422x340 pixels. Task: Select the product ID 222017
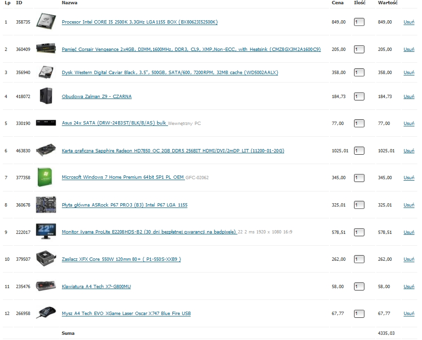click(x=23, y=232)
